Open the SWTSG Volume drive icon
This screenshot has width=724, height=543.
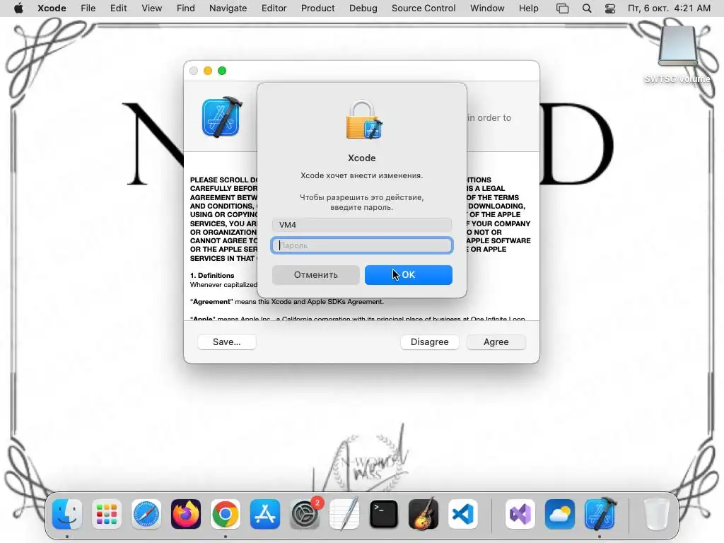coord(677,46)
